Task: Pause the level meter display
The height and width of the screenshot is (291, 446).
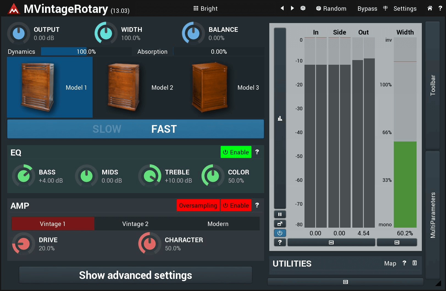Action: 280,214
